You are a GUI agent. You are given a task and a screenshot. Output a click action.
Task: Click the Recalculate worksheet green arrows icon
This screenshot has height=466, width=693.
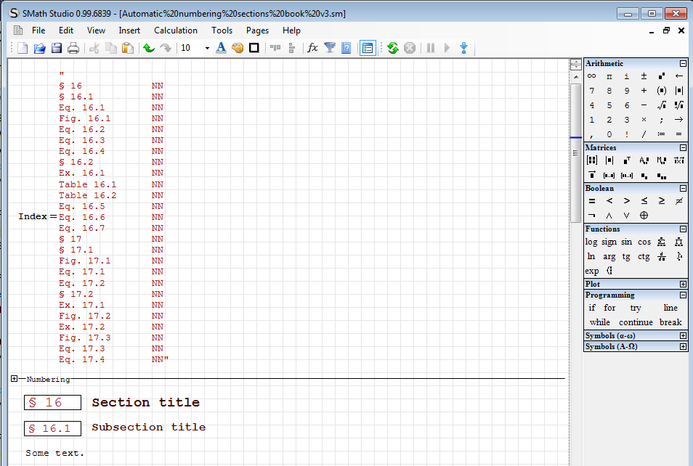(x=393, y=48)
